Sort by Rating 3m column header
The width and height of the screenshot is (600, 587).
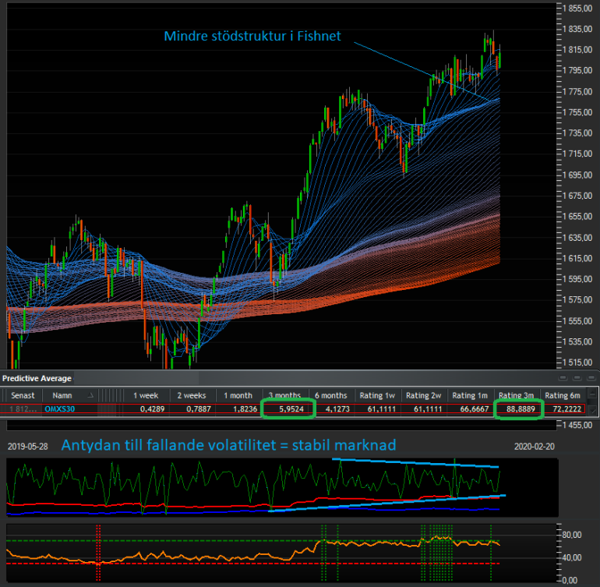pos(516,395)
